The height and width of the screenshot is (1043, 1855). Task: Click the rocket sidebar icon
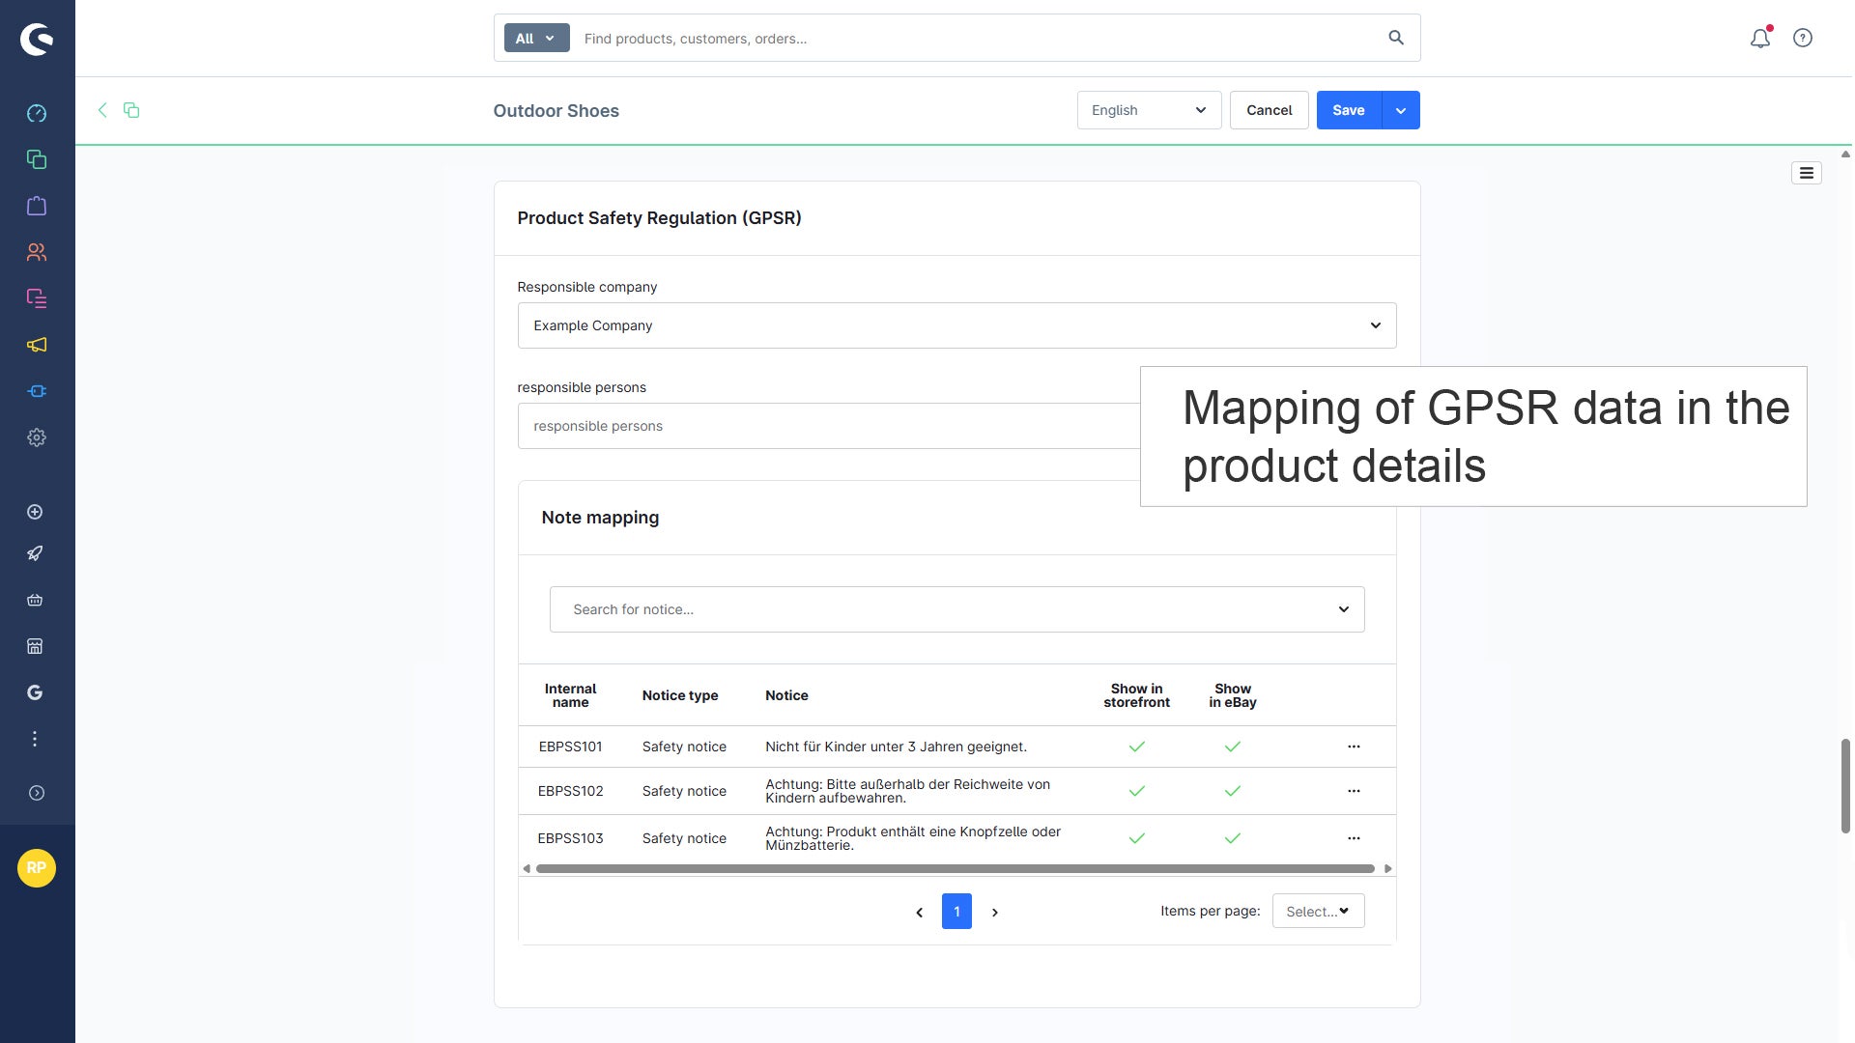35,553
